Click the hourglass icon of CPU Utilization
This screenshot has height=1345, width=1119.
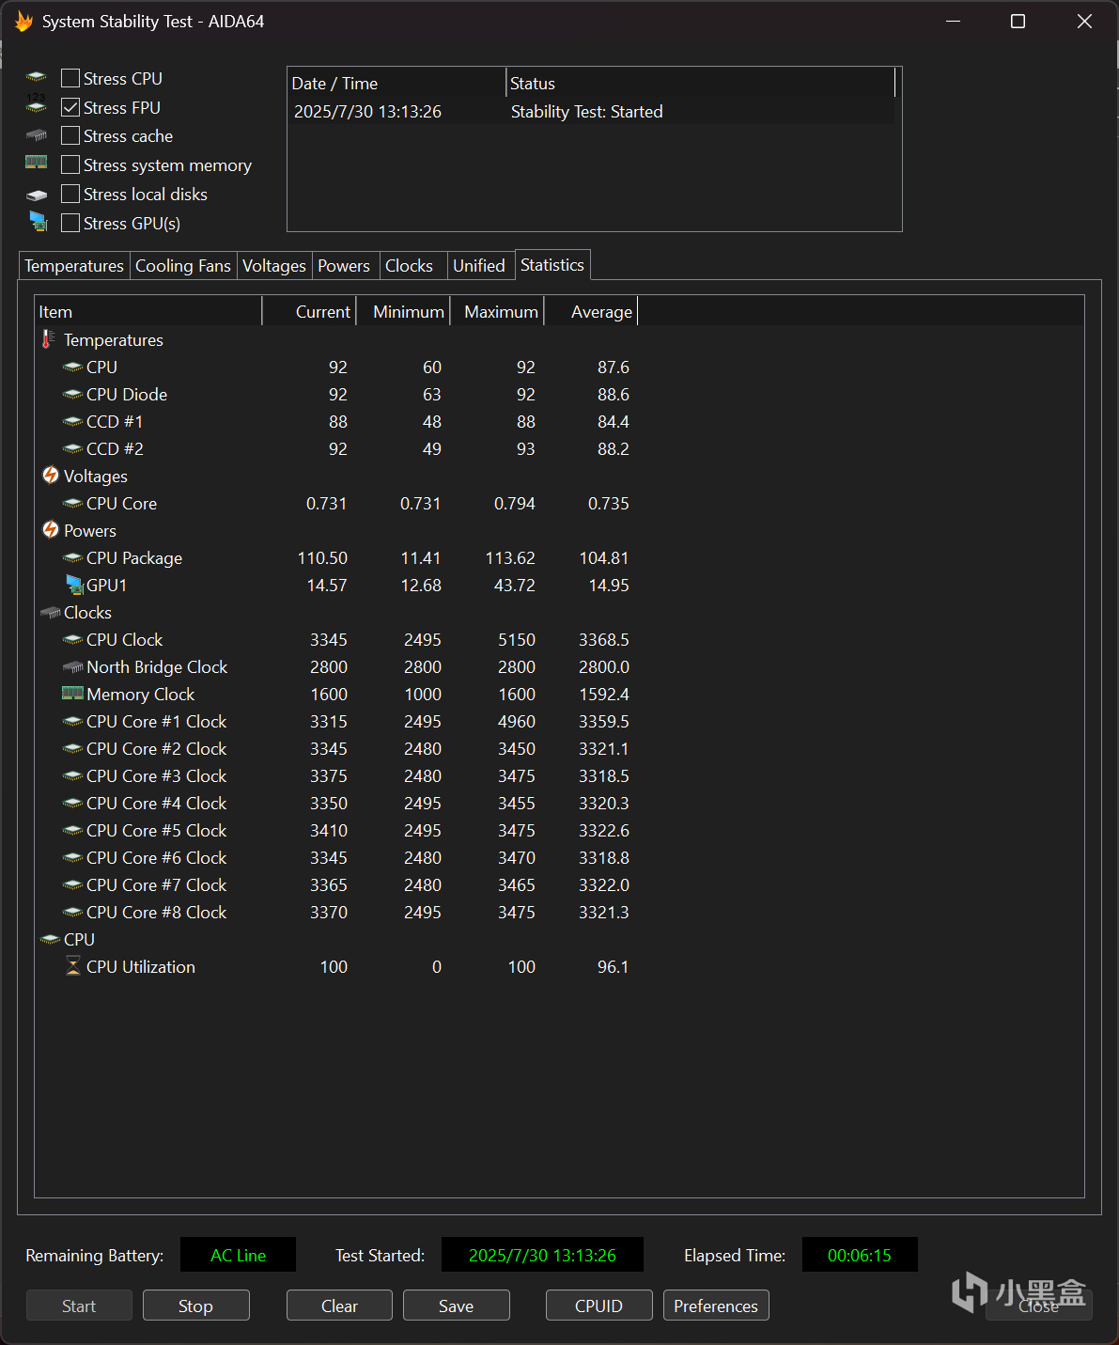click(73, 966)
